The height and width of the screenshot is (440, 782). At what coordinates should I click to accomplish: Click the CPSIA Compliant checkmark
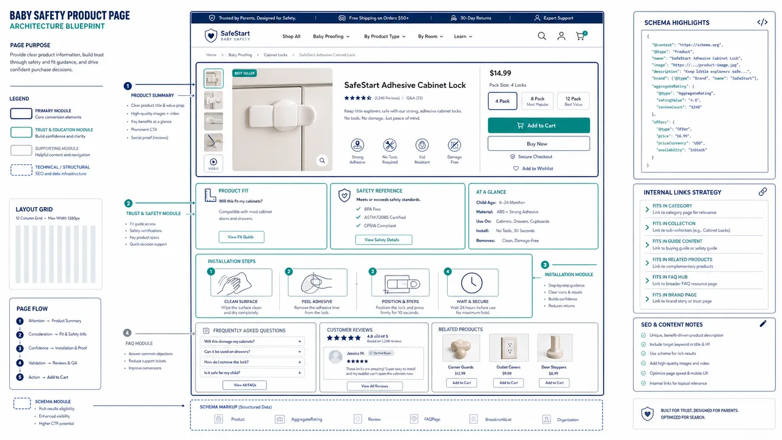358,226
